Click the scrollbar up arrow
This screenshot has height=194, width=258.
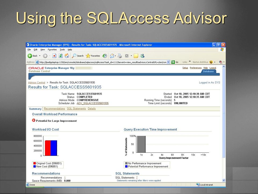coord(224,67)
